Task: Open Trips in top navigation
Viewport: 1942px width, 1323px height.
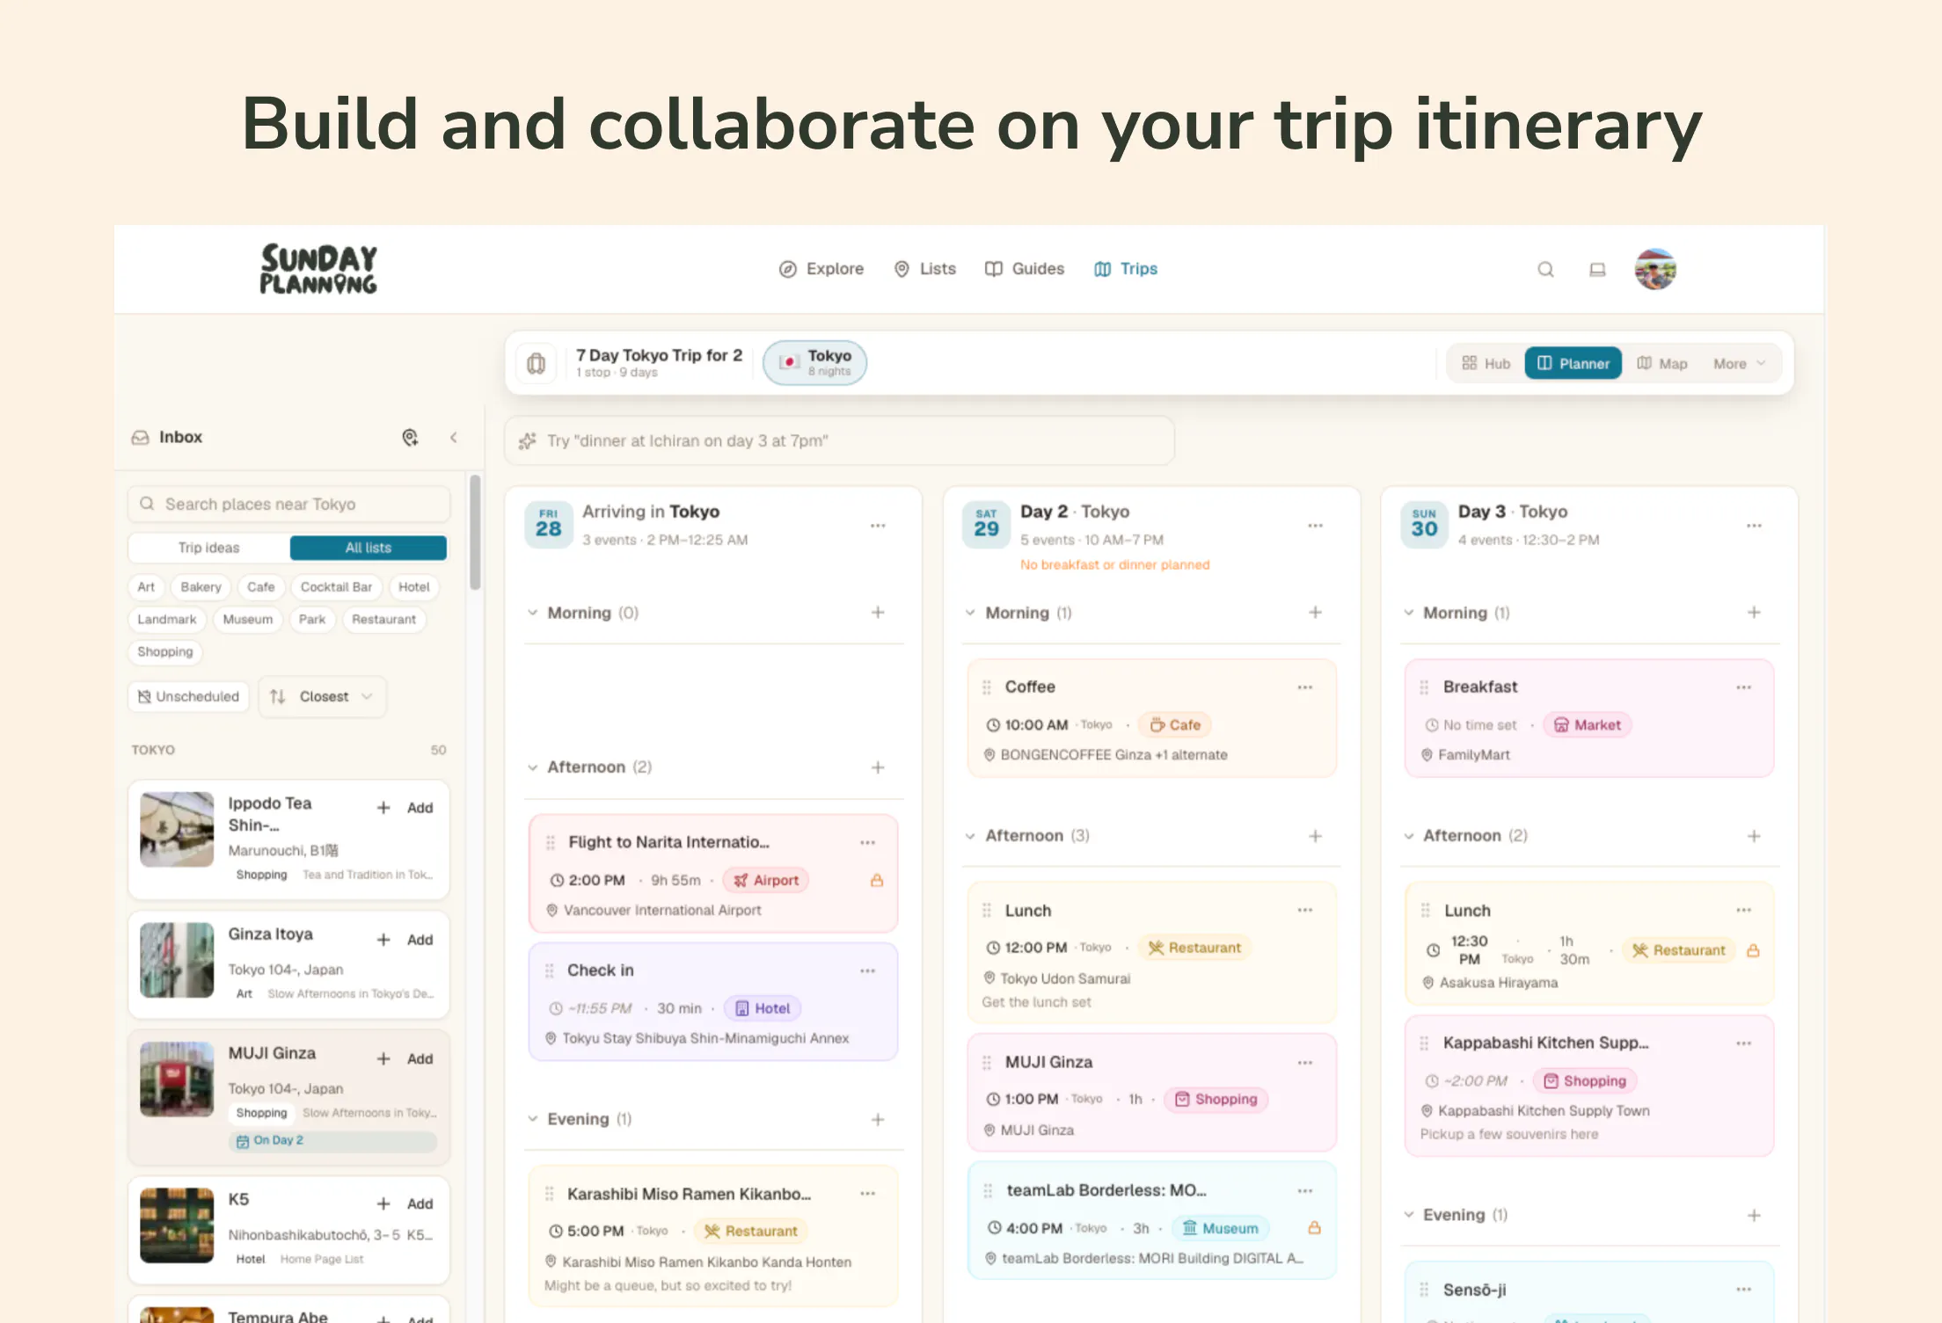Action: 1126,269
